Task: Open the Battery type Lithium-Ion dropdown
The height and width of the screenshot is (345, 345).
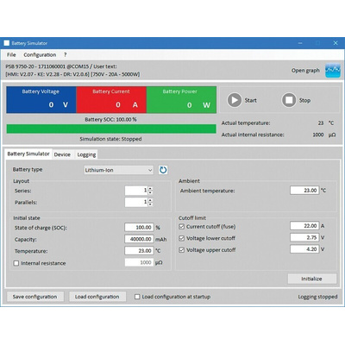Action: 119,170
